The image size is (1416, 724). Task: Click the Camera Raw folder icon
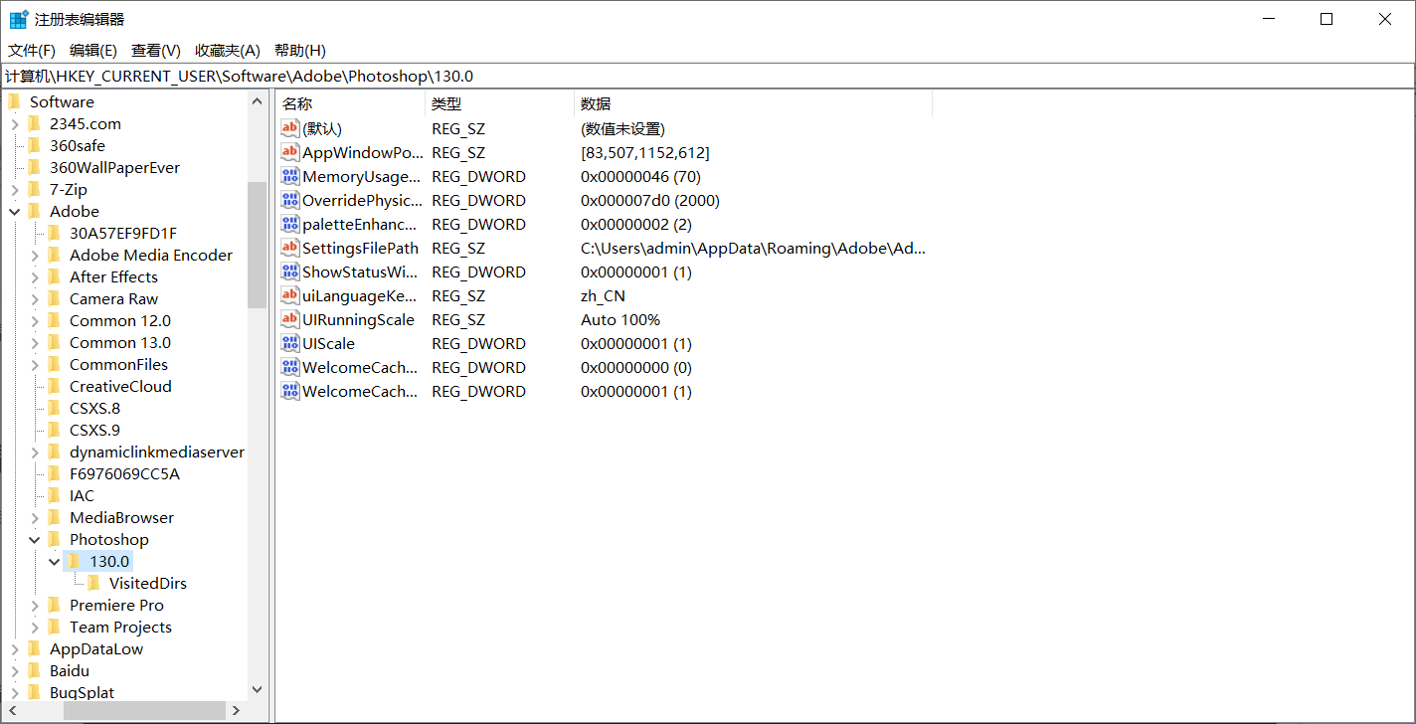point(55,298)
